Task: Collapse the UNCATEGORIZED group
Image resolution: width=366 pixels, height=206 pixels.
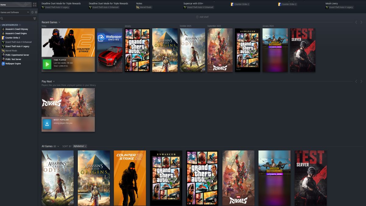Action: [2, 25]
